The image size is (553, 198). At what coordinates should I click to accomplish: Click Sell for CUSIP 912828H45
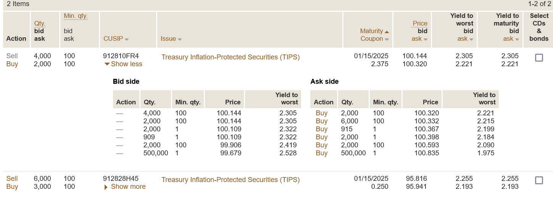pos(12,179)
